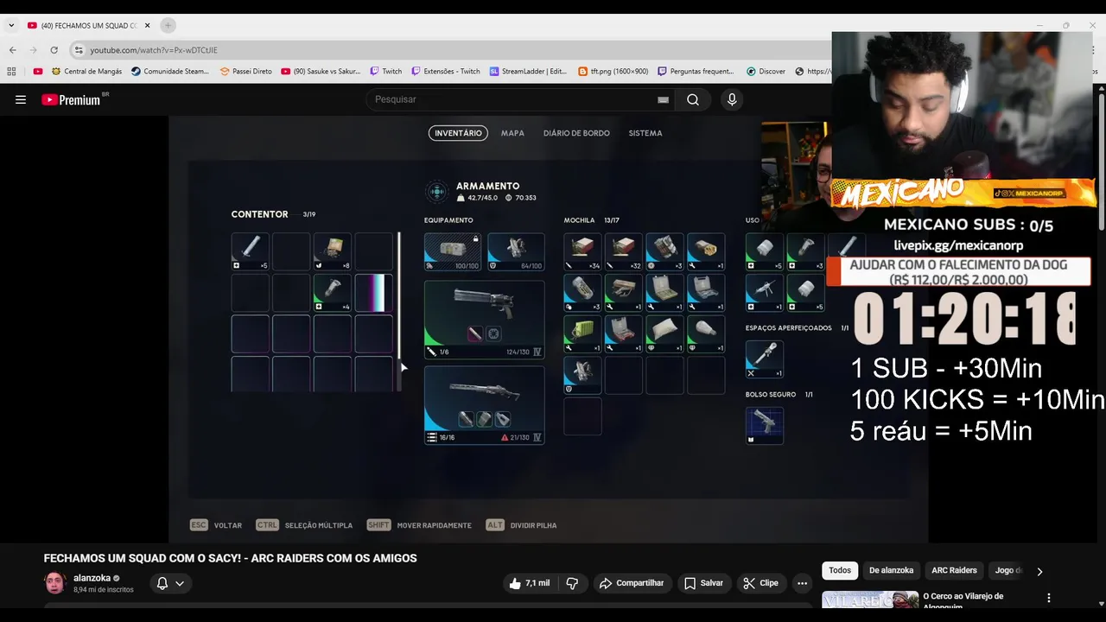The image size is (1106, 622).
Task: Click the Compartilhar button
Action: [x=631, y=583]
